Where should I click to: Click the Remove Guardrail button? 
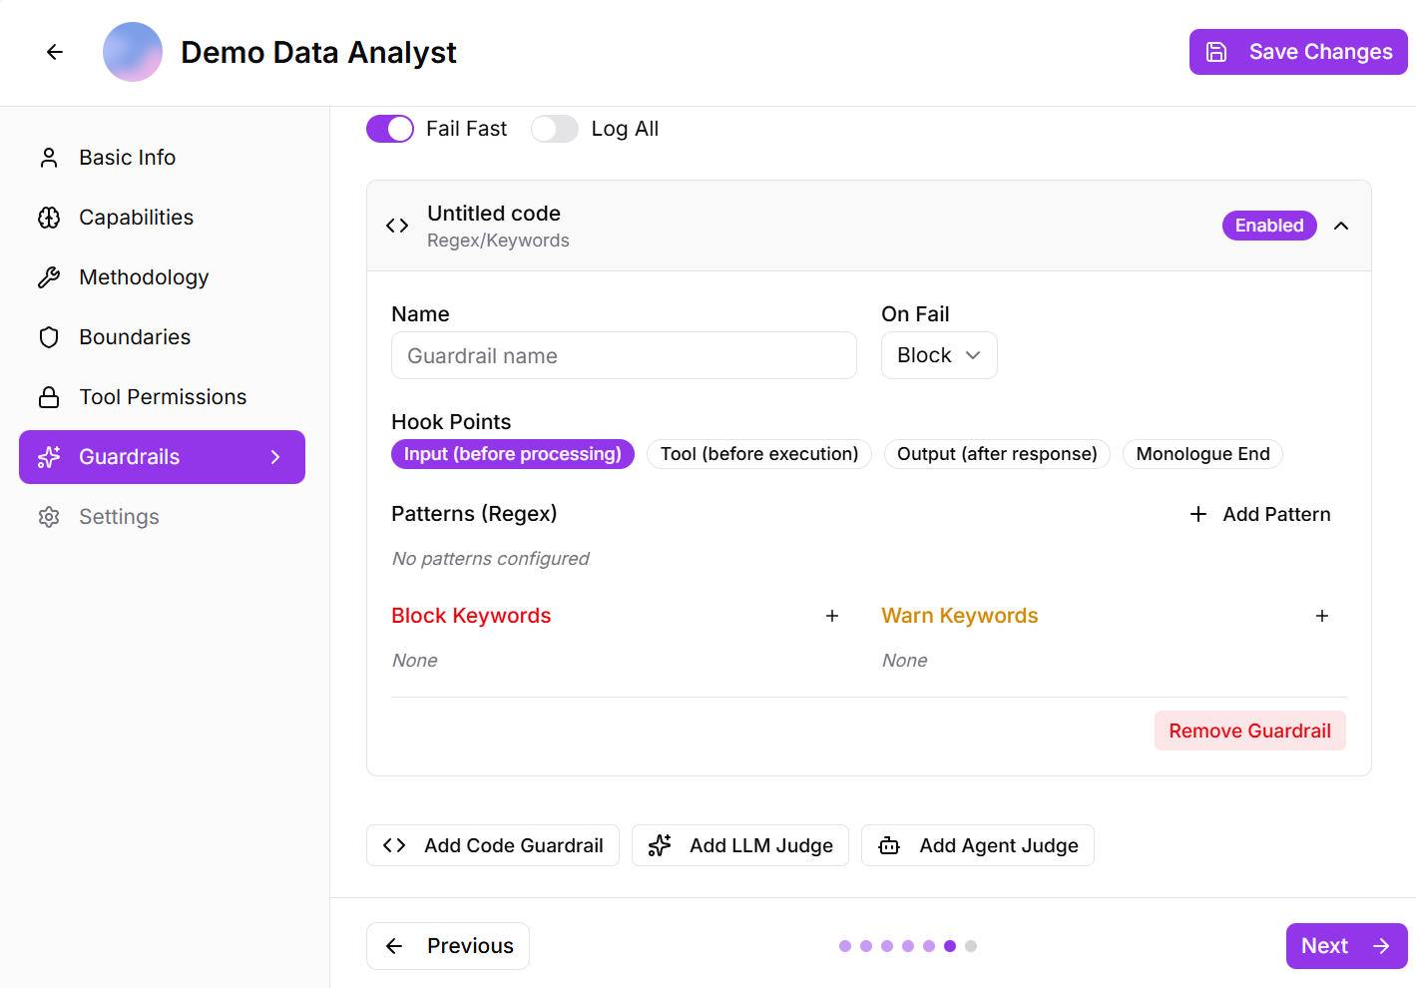(x=1249, y=731)
